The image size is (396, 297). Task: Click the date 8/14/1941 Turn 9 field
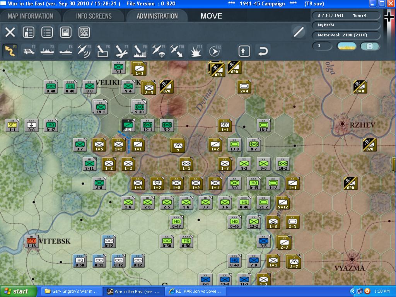tap(346, 15)
